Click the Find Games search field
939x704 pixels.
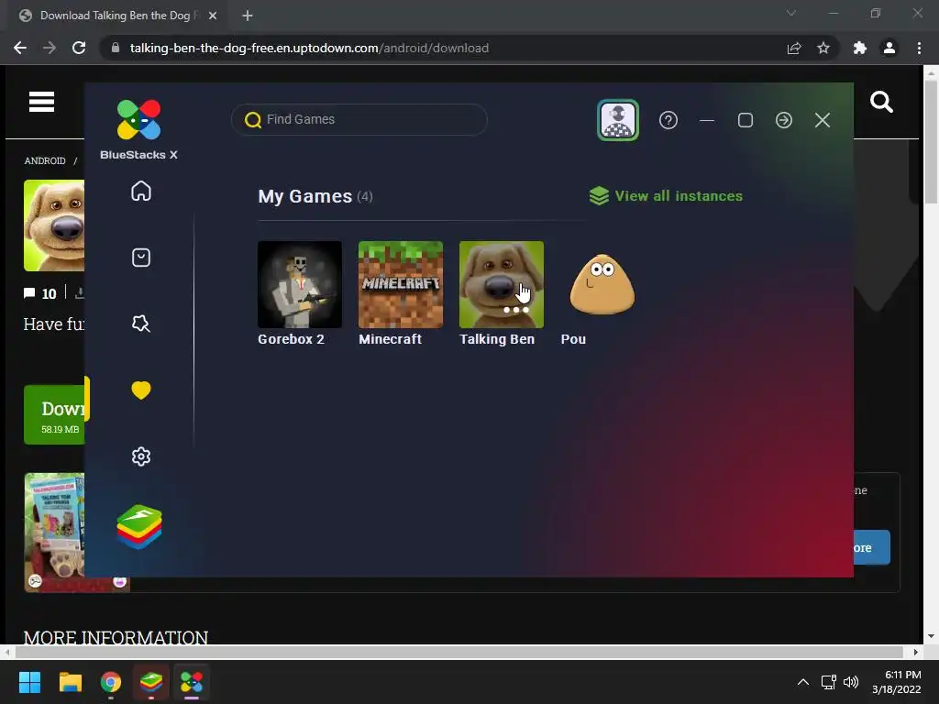point(359,119)
